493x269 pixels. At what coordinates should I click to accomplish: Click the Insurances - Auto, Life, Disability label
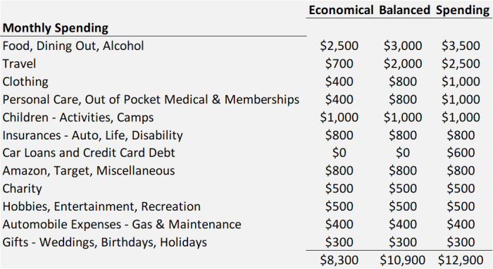(x=92, y=135)
